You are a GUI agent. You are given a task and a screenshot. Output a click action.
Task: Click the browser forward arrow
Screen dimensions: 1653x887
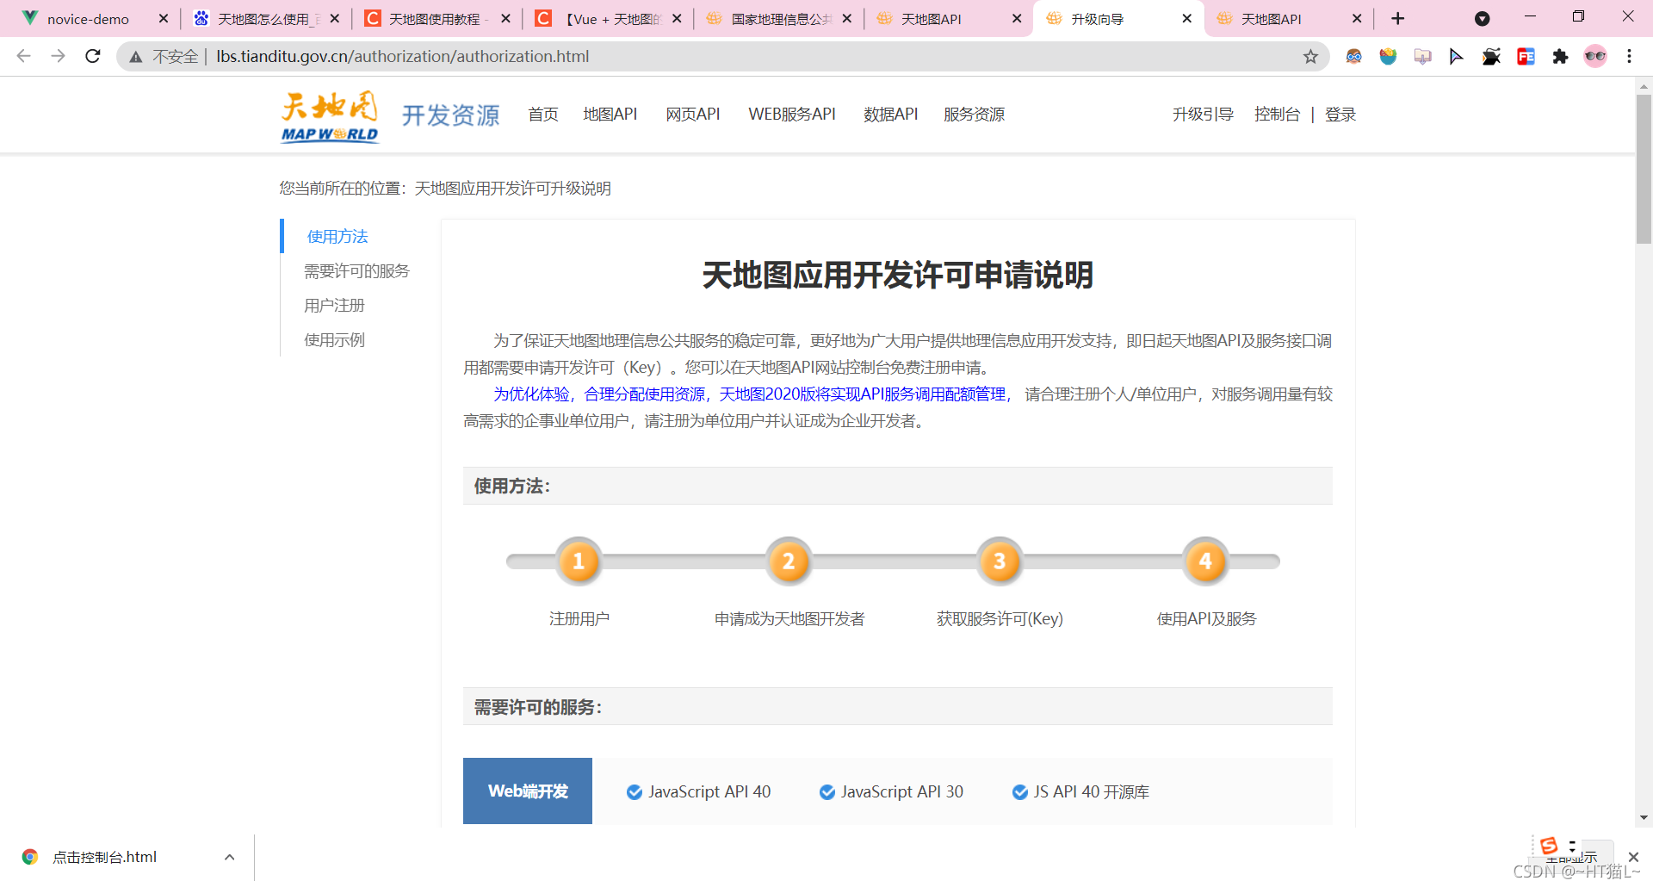58,56
